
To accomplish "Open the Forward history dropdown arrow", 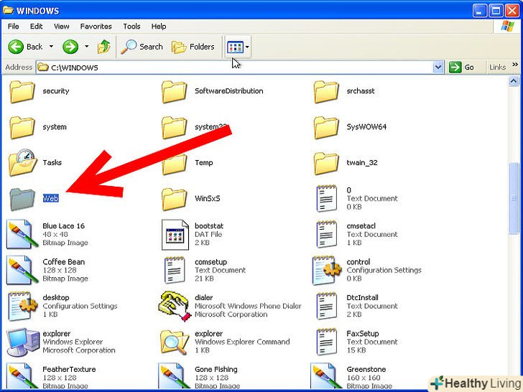I will tap(87, 47).
